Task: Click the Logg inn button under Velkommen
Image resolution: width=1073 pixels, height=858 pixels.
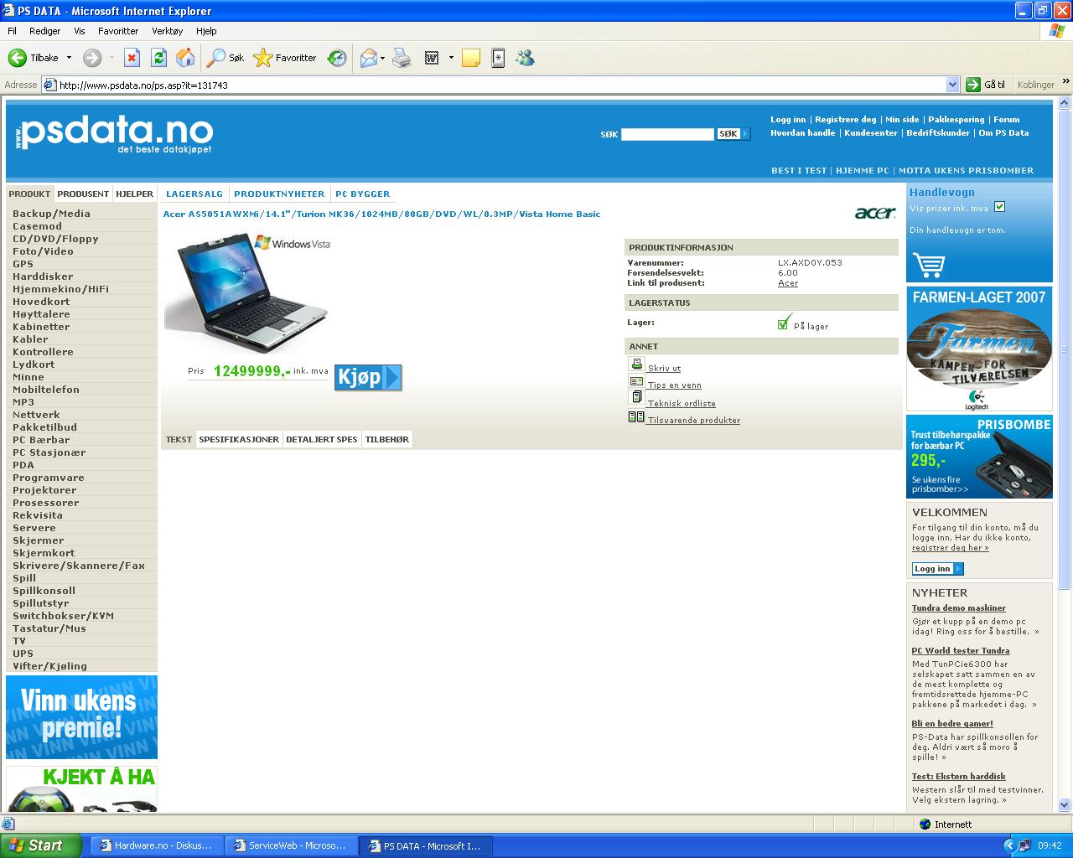Action: [x=937, y=569]
